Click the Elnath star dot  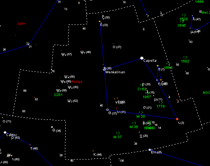(x=150, y=150)
